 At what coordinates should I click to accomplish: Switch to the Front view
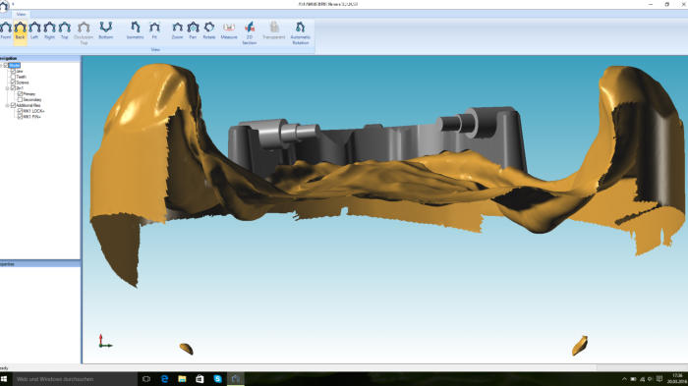click(x=6, y=30)
